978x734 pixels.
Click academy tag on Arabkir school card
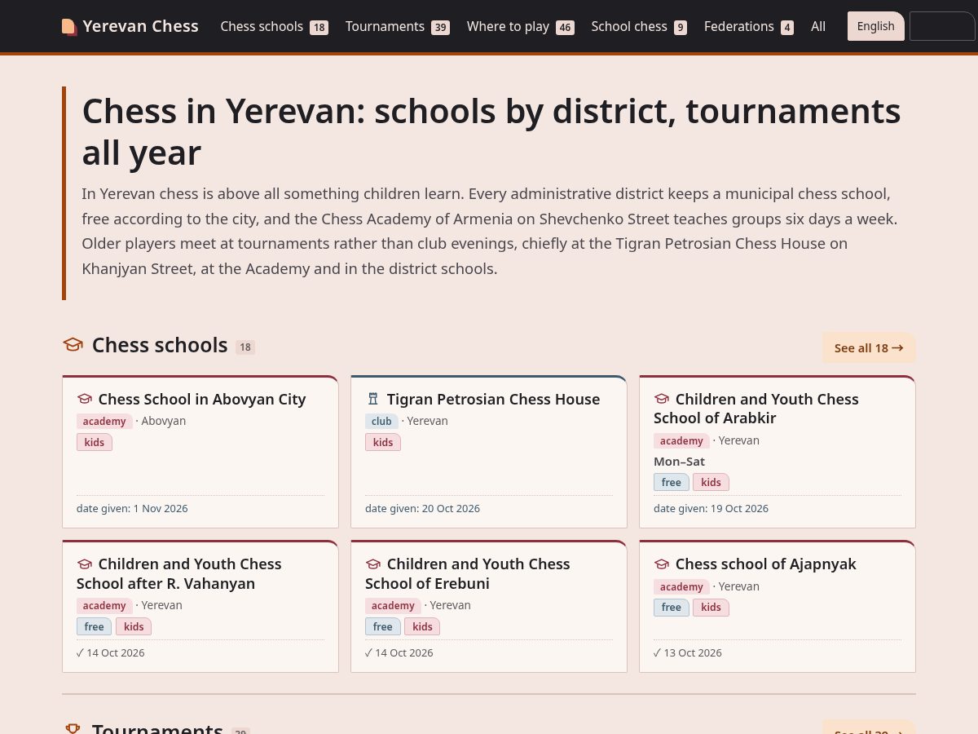click(681, 441)
